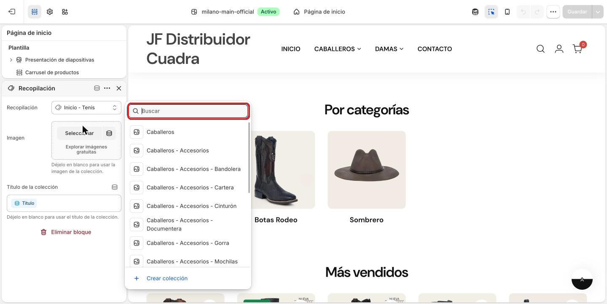Open the three-dots more actions menu in top bar
This screenshot has width=607, height=304.
[553, 12]
